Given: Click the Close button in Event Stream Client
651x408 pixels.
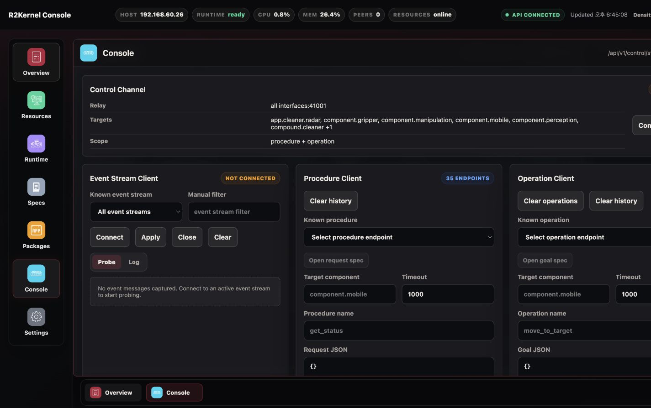Looking at the screenshot, I should coord(187,237).
